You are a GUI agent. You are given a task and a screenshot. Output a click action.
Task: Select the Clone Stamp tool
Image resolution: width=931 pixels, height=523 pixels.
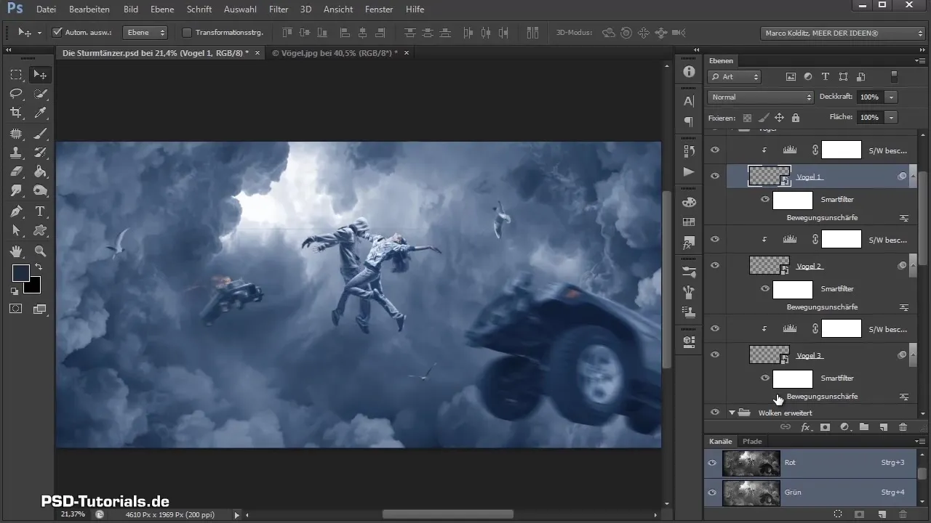pos(16,153)
